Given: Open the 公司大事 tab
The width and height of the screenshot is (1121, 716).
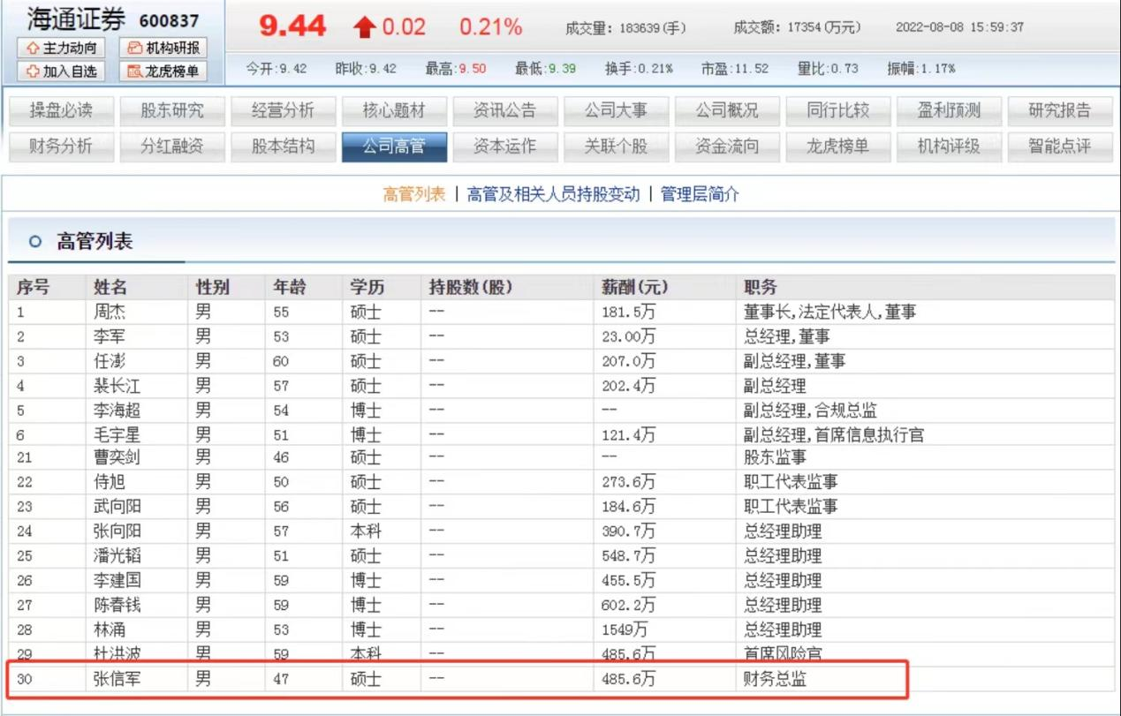Looking at the screenshot, I should tap(616, 110).
